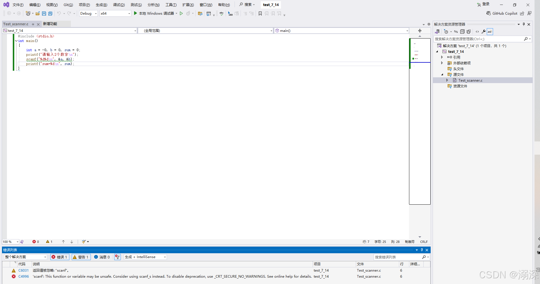Image resolution: width=540 pixels, height=284 pixels.
Task: Toggle sync with active document icon
Action: [x=456, y=32]
